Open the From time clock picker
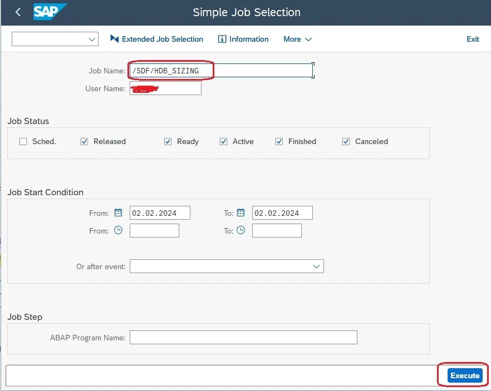Screen dimensions: 491x391 coord(118,230)
